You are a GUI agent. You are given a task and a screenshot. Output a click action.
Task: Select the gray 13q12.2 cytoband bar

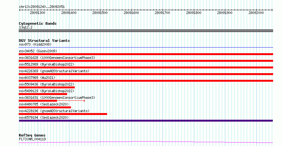[x=146, y=31]
